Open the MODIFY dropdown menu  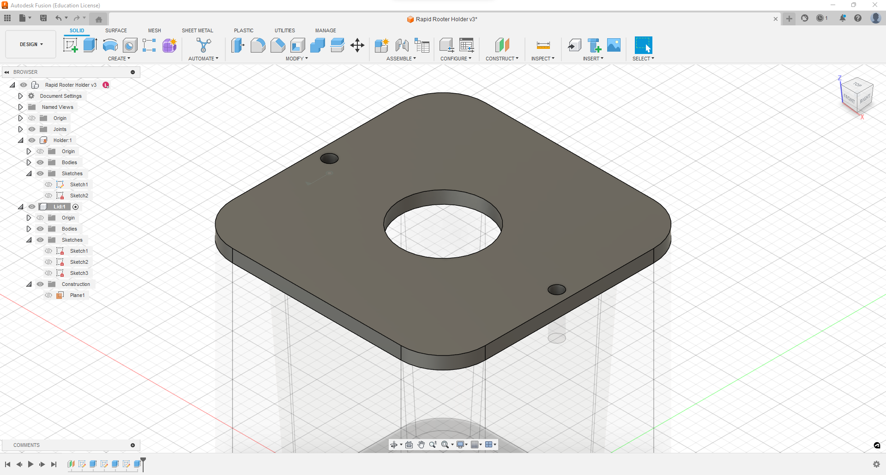(296, 59)
